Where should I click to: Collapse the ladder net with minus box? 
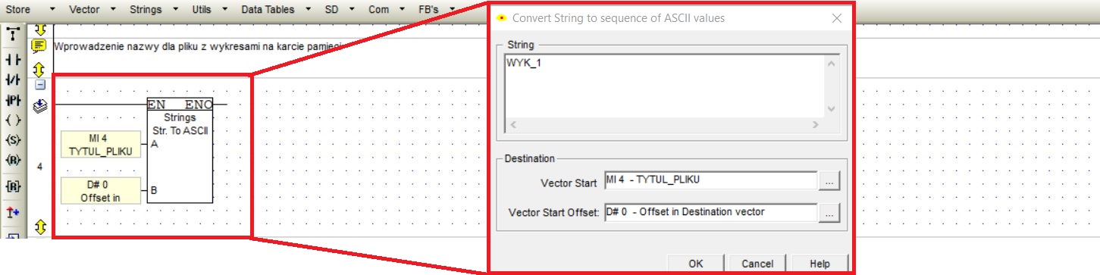click(x=40, y=85)
